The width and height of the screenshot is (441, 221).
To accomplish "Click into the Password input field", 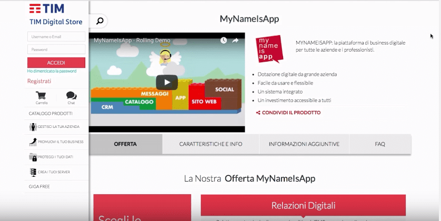I will tap(56, 49).
